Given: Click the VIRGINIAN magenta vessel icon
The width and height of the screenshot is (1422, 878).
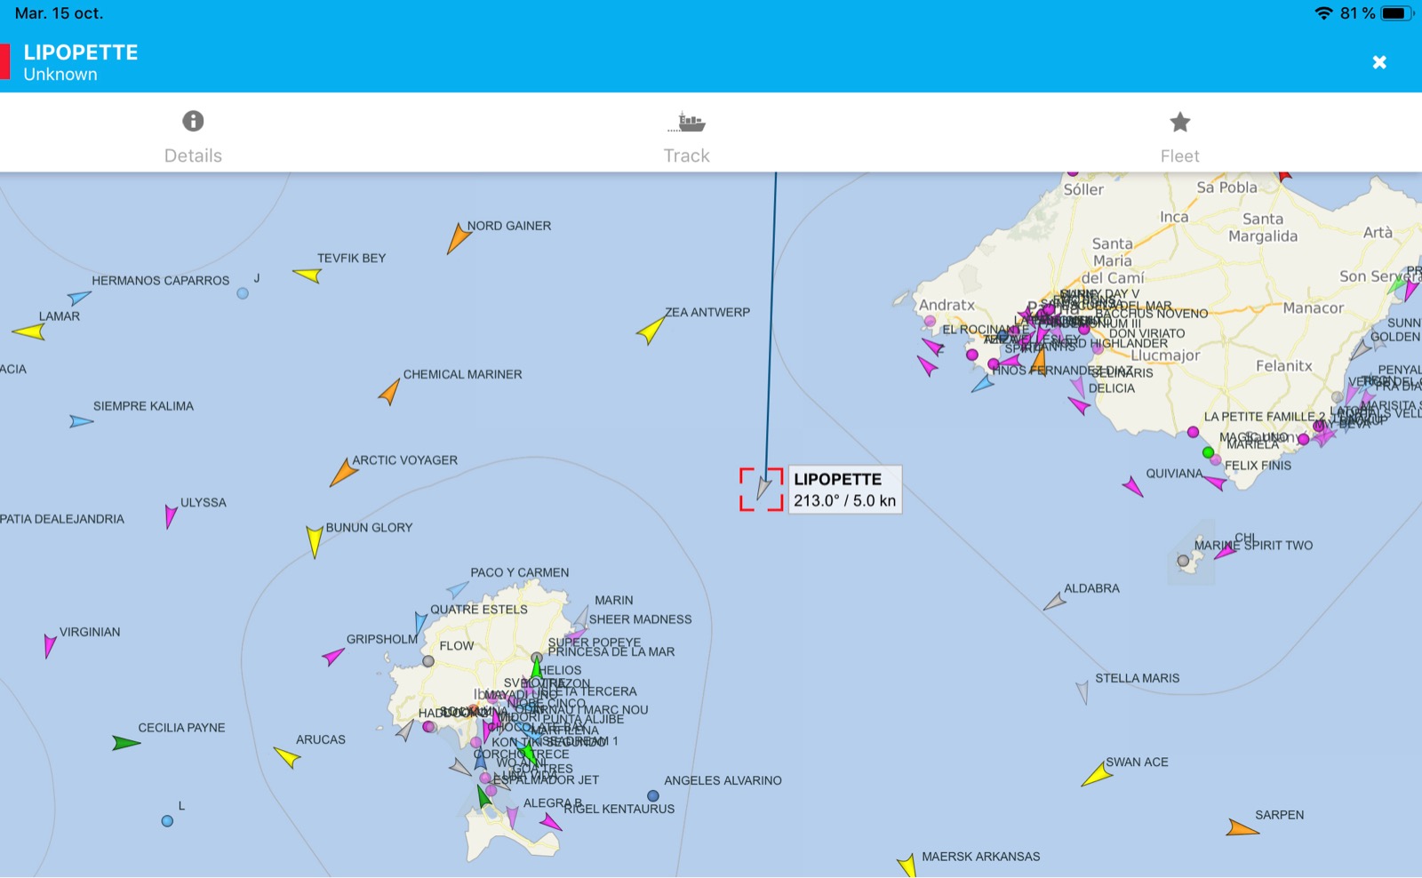Looking at the screenshot, I should (50, 644).
